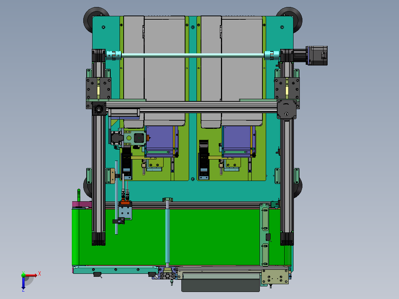Click the blue Z axis arrow of triad

click(23, 283)
